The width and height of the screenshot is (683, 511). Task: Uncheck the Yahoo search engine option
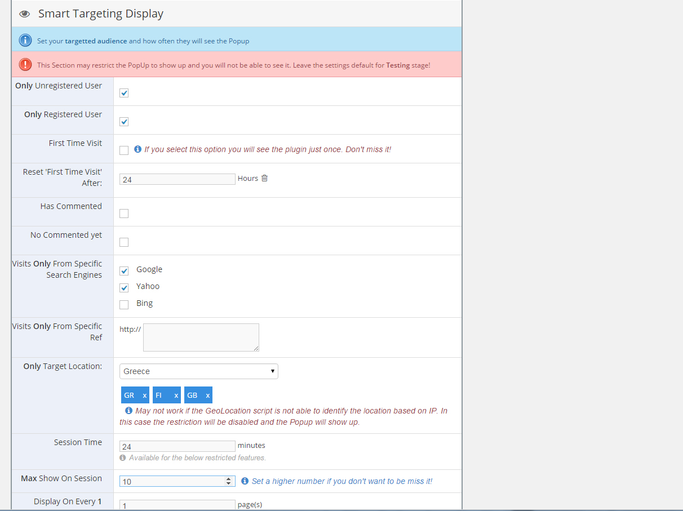(x=124, y=288)
